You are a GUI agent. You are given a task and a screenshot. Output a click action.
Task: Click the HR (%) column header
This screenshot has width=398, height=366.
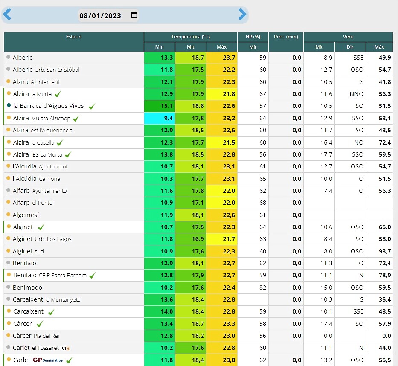pyautogui.click(x=253, y=37)
